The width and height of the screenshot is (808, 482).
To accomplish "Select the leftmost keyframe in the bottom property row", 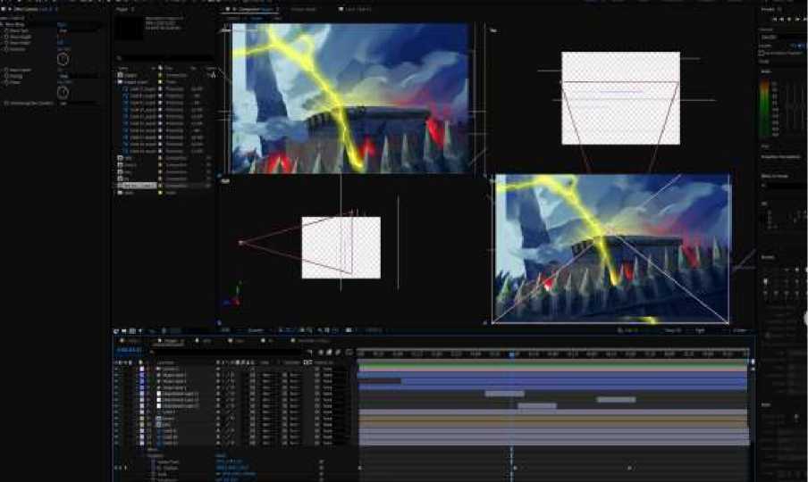I will [x=359, y=468].
